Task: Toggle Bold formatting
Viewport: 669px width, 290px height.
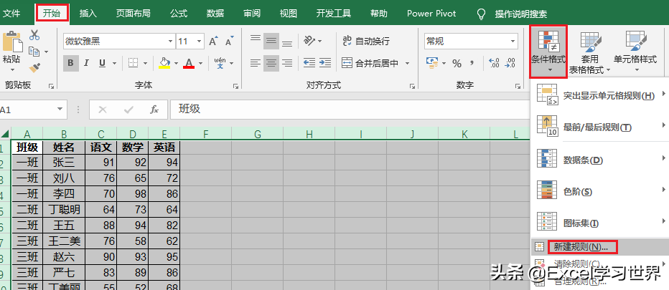Action: [70, 64]
